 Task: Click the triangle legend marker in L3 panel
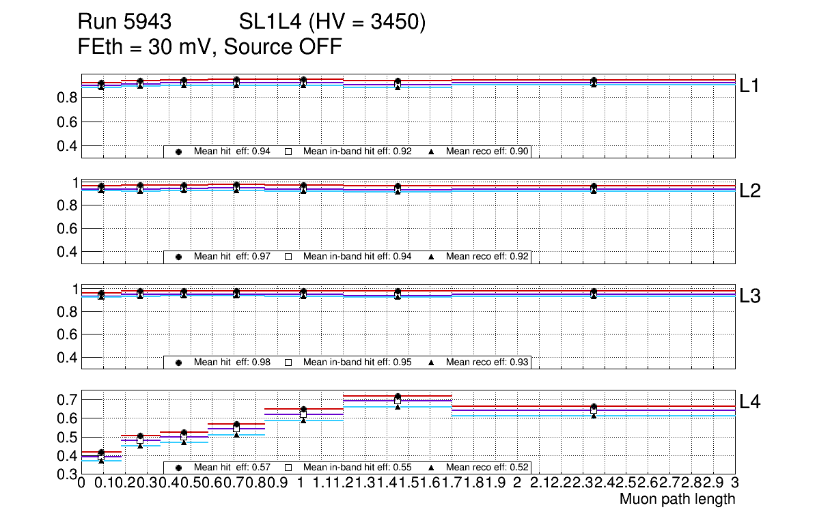coord(431,362)
